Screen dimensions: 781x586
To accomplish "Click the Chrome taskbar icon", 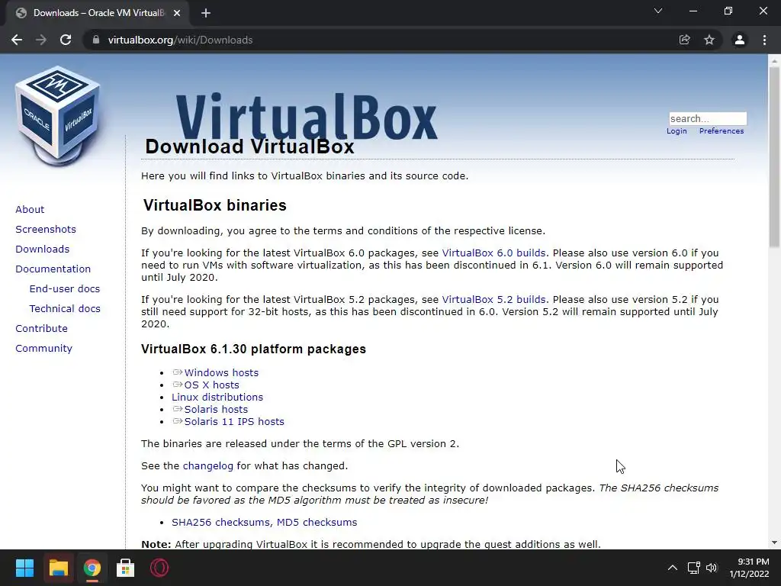I will click(x=92, y=568).
